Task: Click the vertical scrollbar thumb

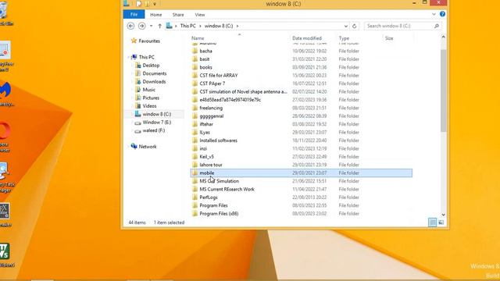Action: [443, 91]
